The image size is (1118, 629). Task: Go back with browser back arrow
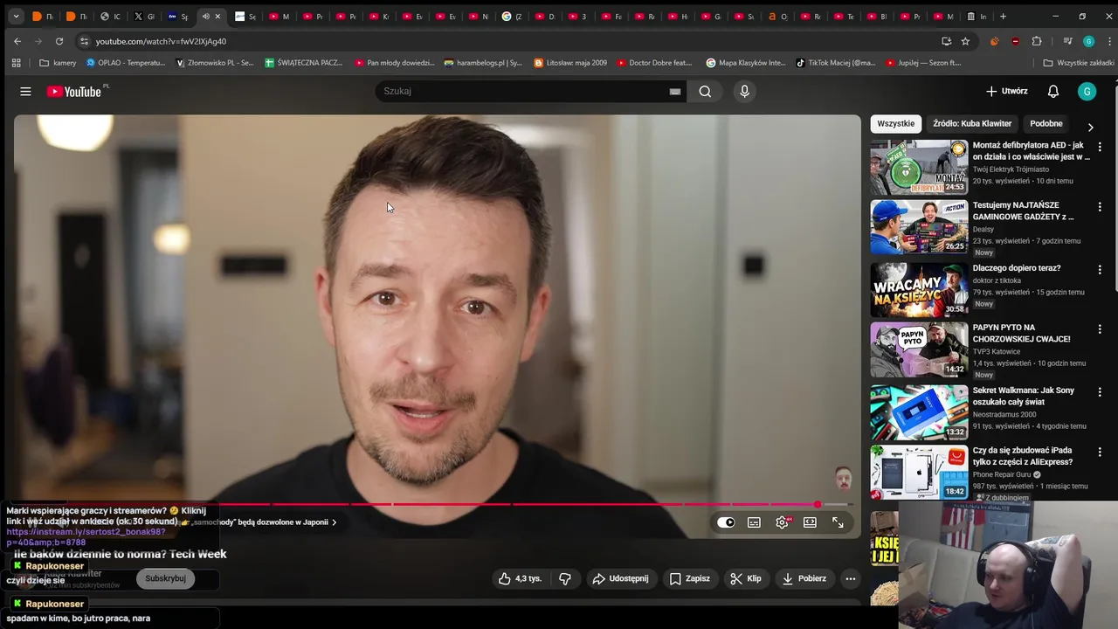(x=17, y=41)
